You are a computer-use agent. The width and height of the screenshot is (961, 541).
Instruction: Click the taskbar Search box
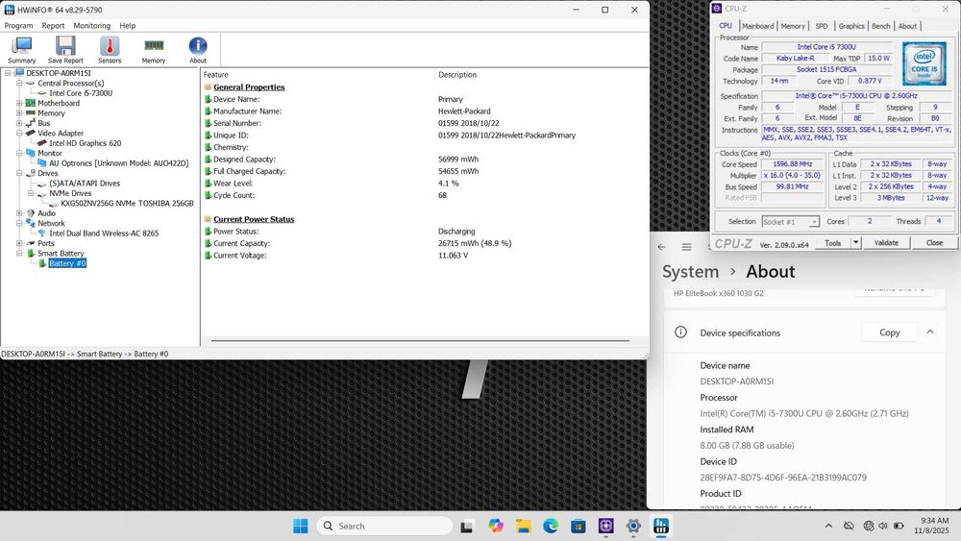tap(385, 526)
